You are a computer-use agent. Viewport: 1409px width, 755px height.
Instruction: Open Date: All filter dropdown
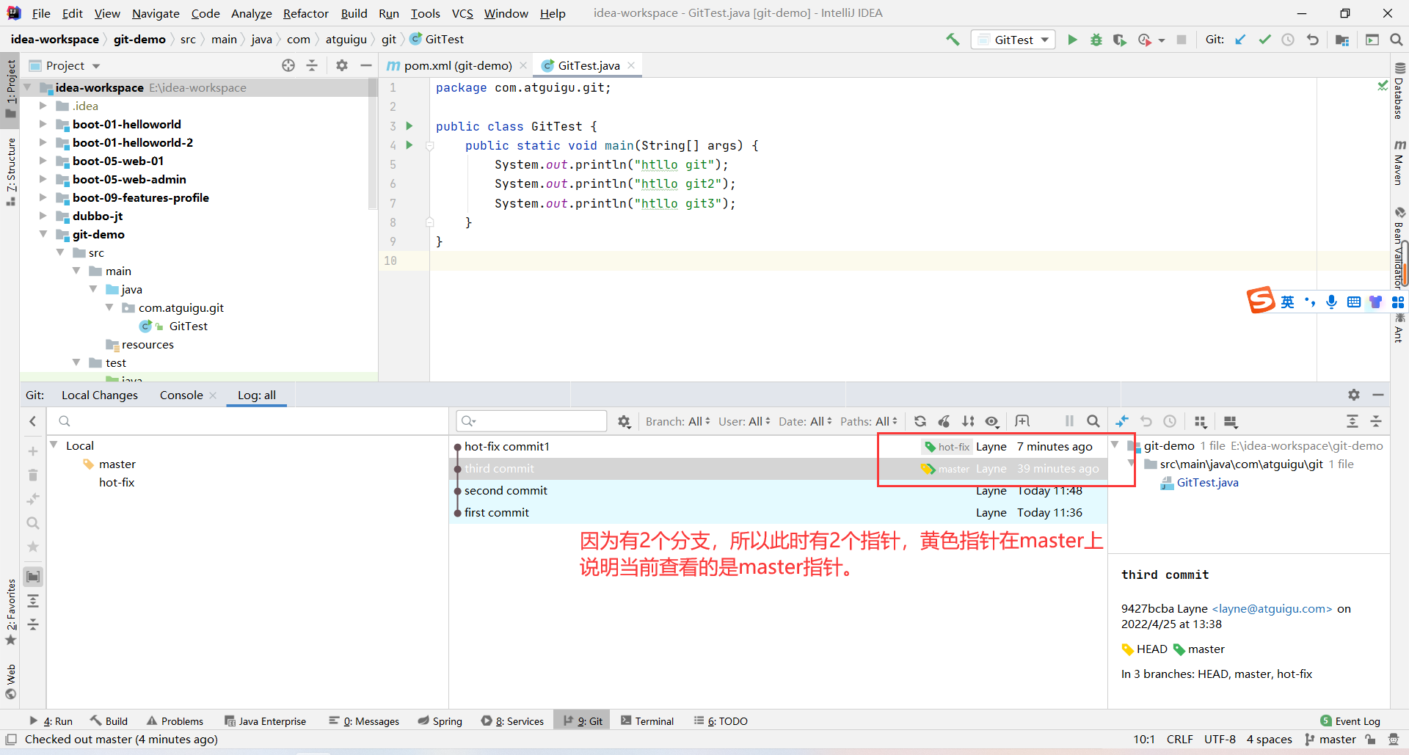[x=805, y=421]
